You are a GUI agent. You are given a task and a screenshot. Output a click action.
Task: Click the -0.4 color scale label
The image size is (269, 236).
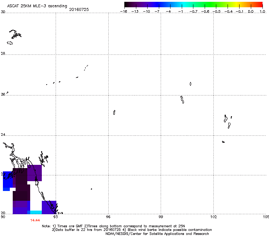[229, 12]
